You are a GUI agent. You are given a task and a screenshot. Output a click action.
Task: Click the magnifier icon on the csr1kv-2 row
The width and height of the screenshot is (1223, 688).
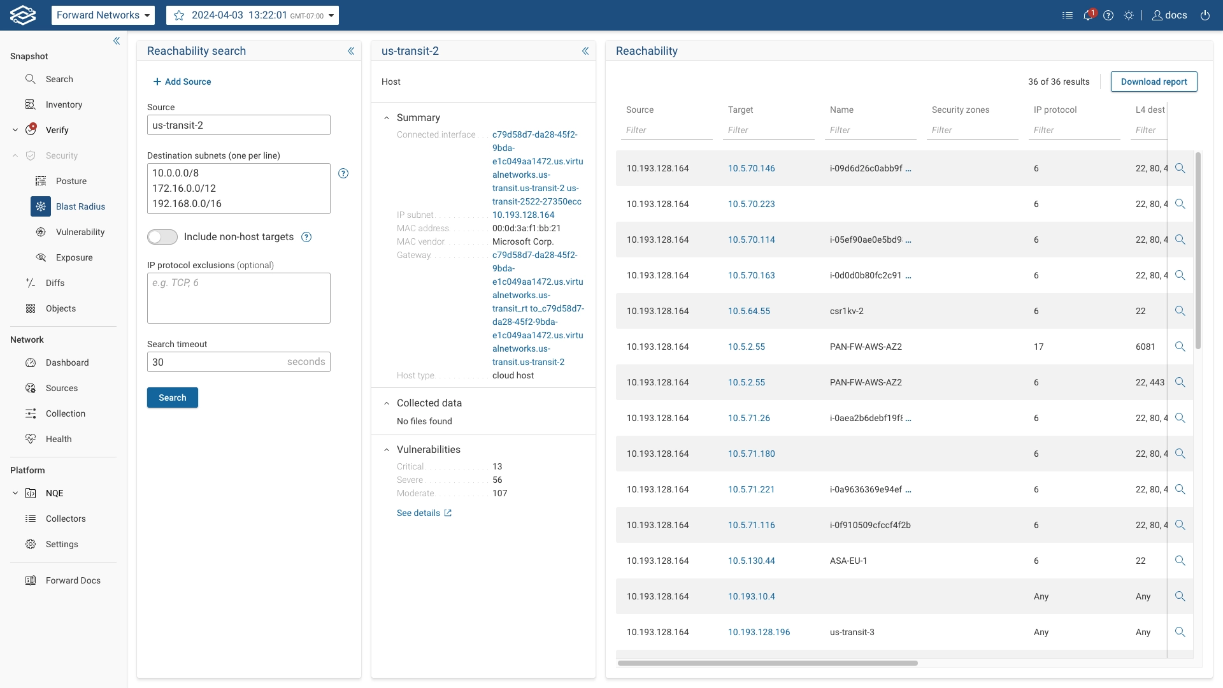tap(1181, 311)
